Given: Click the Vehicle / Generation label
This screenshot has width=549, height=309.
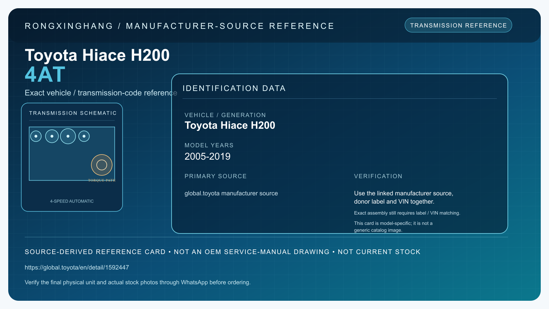Looking at the screenshot, I should (x=225, y=115).
